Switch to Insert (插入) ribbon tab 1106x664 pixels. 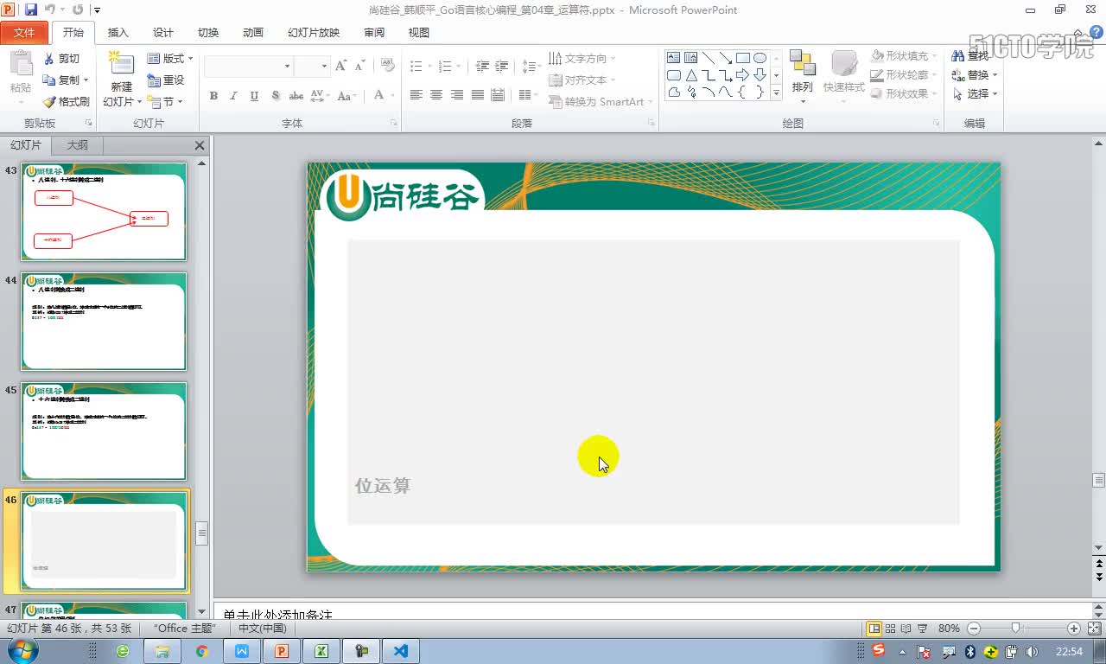click(118, 32)
